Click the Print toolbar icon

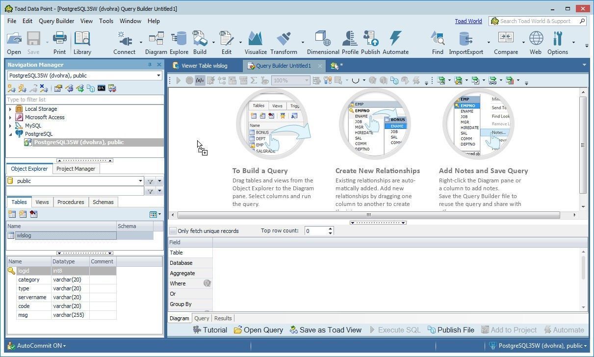point(59,43)
